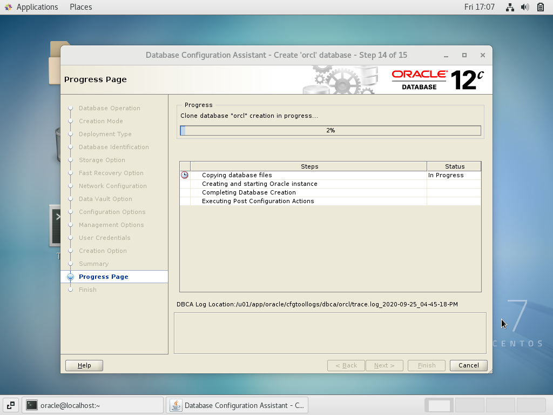The height and width of the screenshot is (415, 553).
Task: Click the Cancel button
Action: 469,366
